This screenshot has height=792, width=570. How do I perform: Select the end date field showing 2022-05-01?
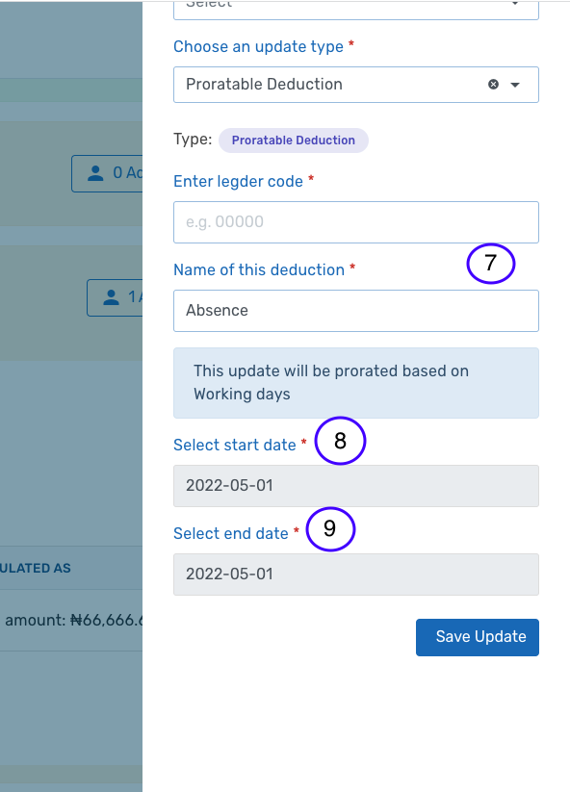(x=355, y=574)
